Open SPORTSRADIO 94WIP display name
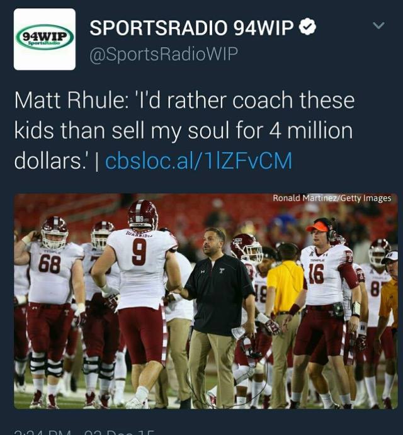The height and width of the screenshot is (435, 403). click(x=191, y=28)
